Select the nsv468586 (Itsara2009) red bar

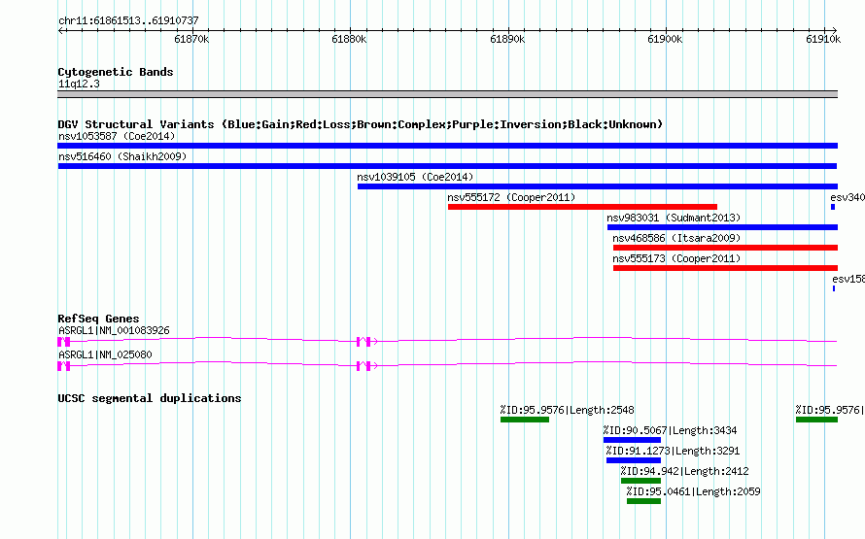pos(725,248)
